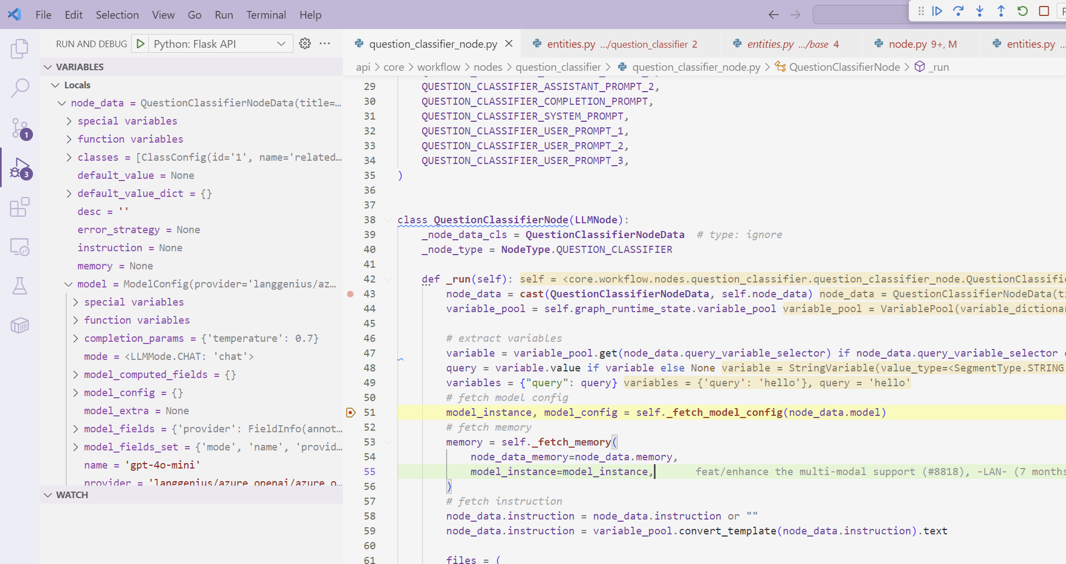
Task: Collapse the Locals scope
Action: tap(55, 85)
